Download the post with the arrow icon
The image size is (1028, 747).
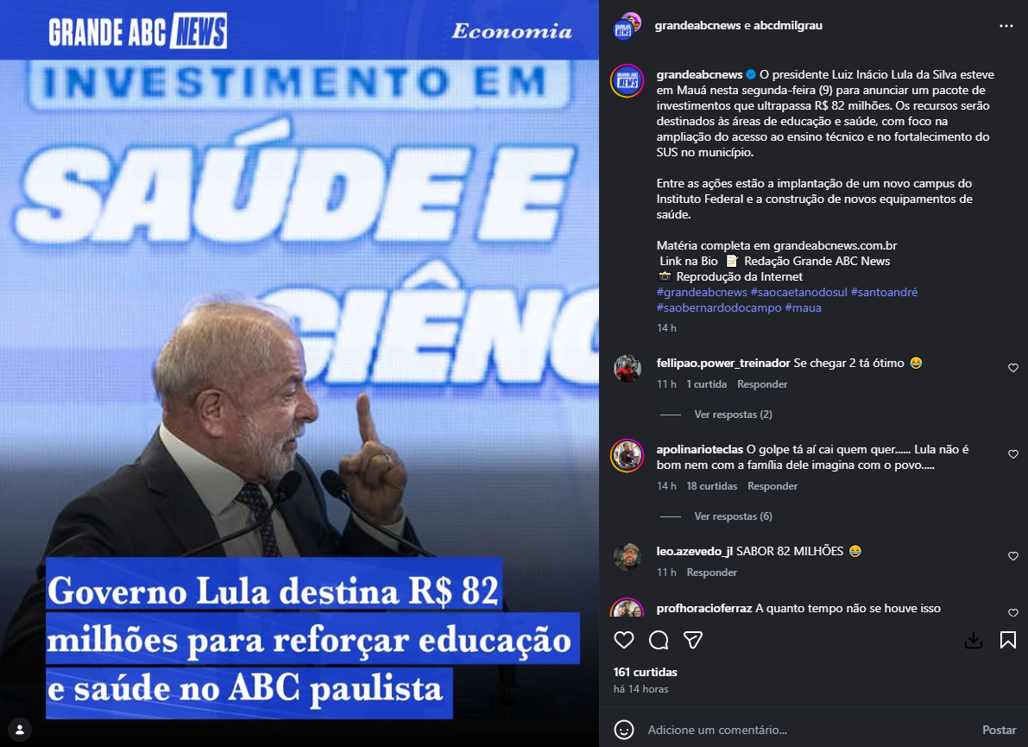click(x=974, y=640)
